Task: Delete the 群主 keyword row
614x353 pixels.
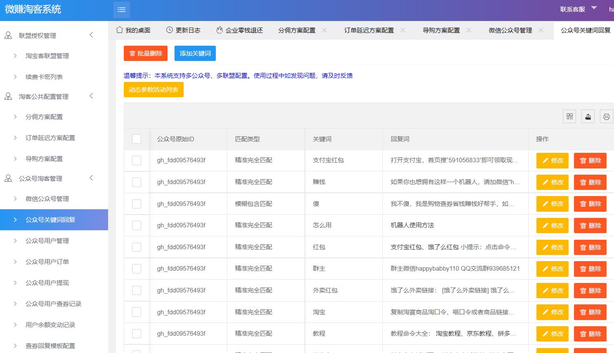Action: tap(590, 269)
